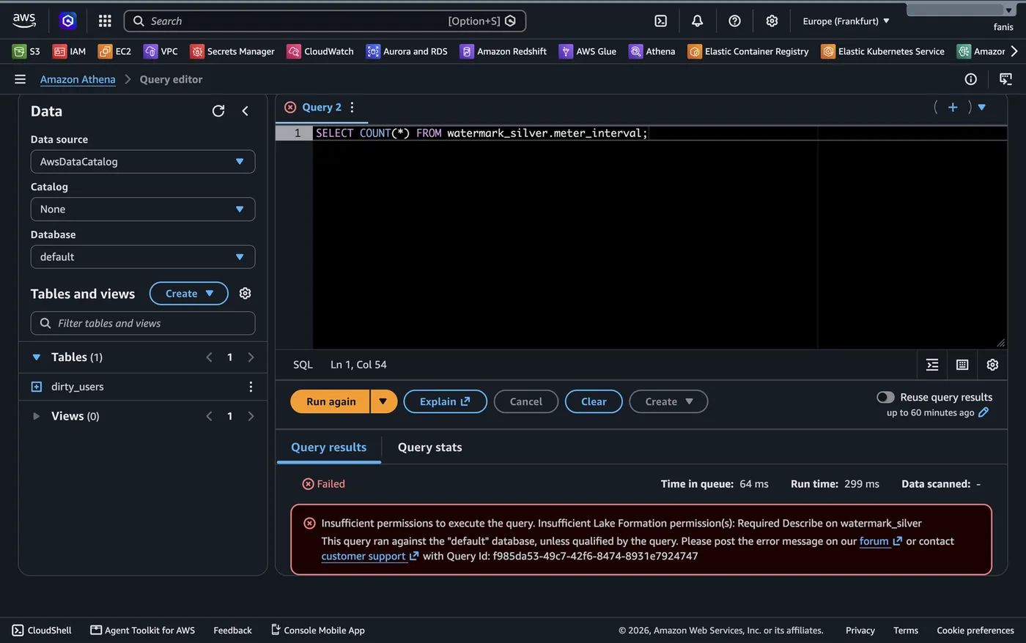The width and height of the screenshot is (1026, 643).
Task: Open the Catalog dropdown
Action: [143, 209]
